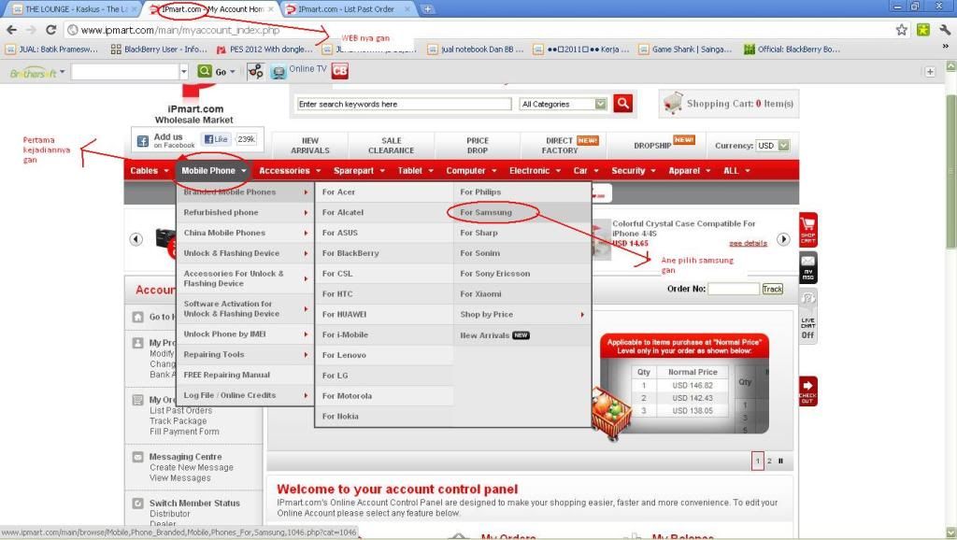
Task: Click the CB toolbar icon
Action: (x=340, y=71)
